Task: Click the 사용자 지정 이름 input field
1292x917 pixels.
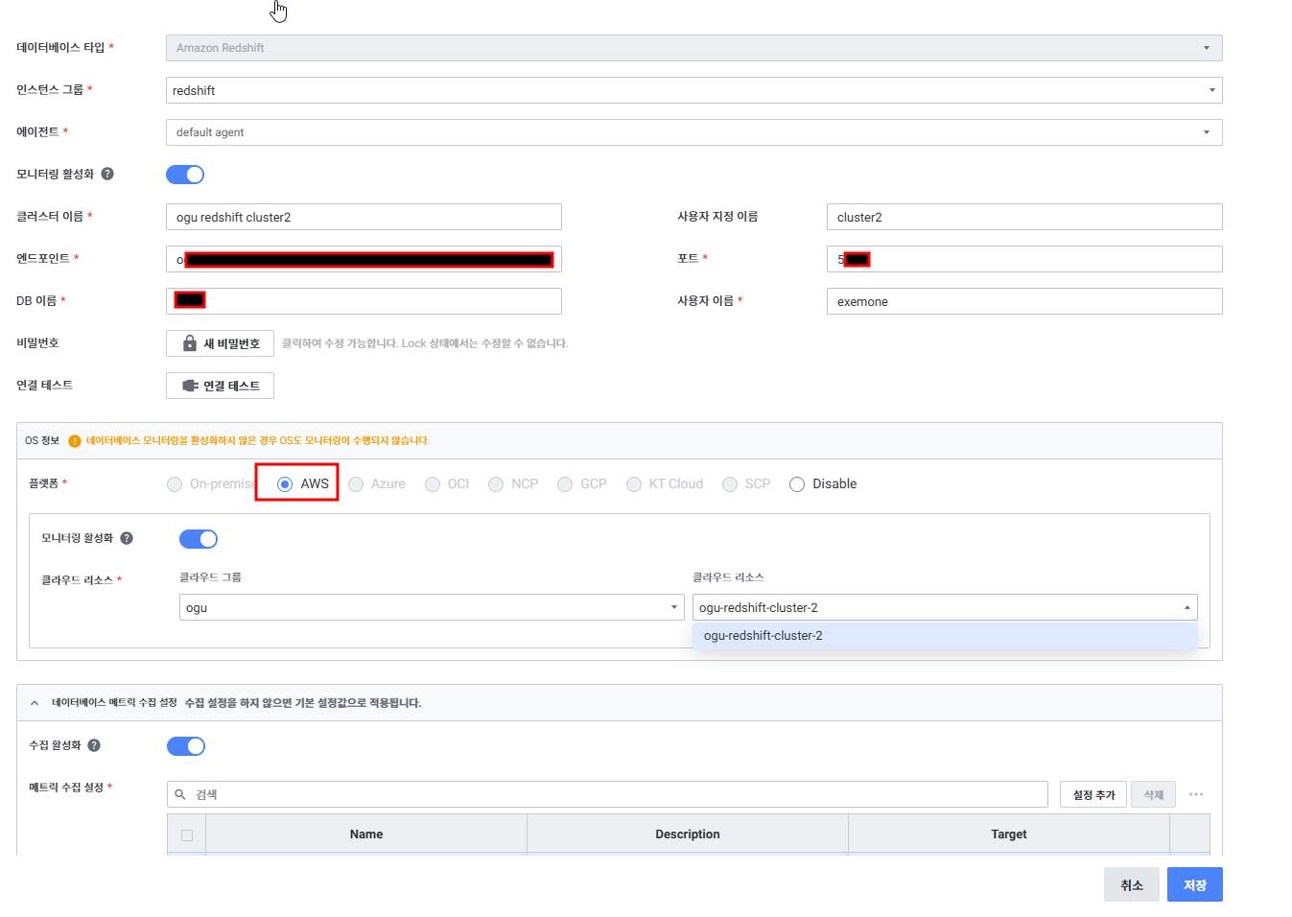Action: [x=1023, y=217]
